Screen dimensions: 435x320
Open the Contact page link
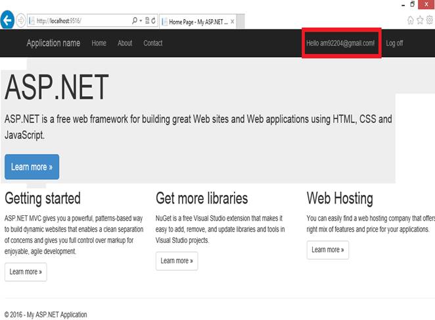[x=153, y=43]
